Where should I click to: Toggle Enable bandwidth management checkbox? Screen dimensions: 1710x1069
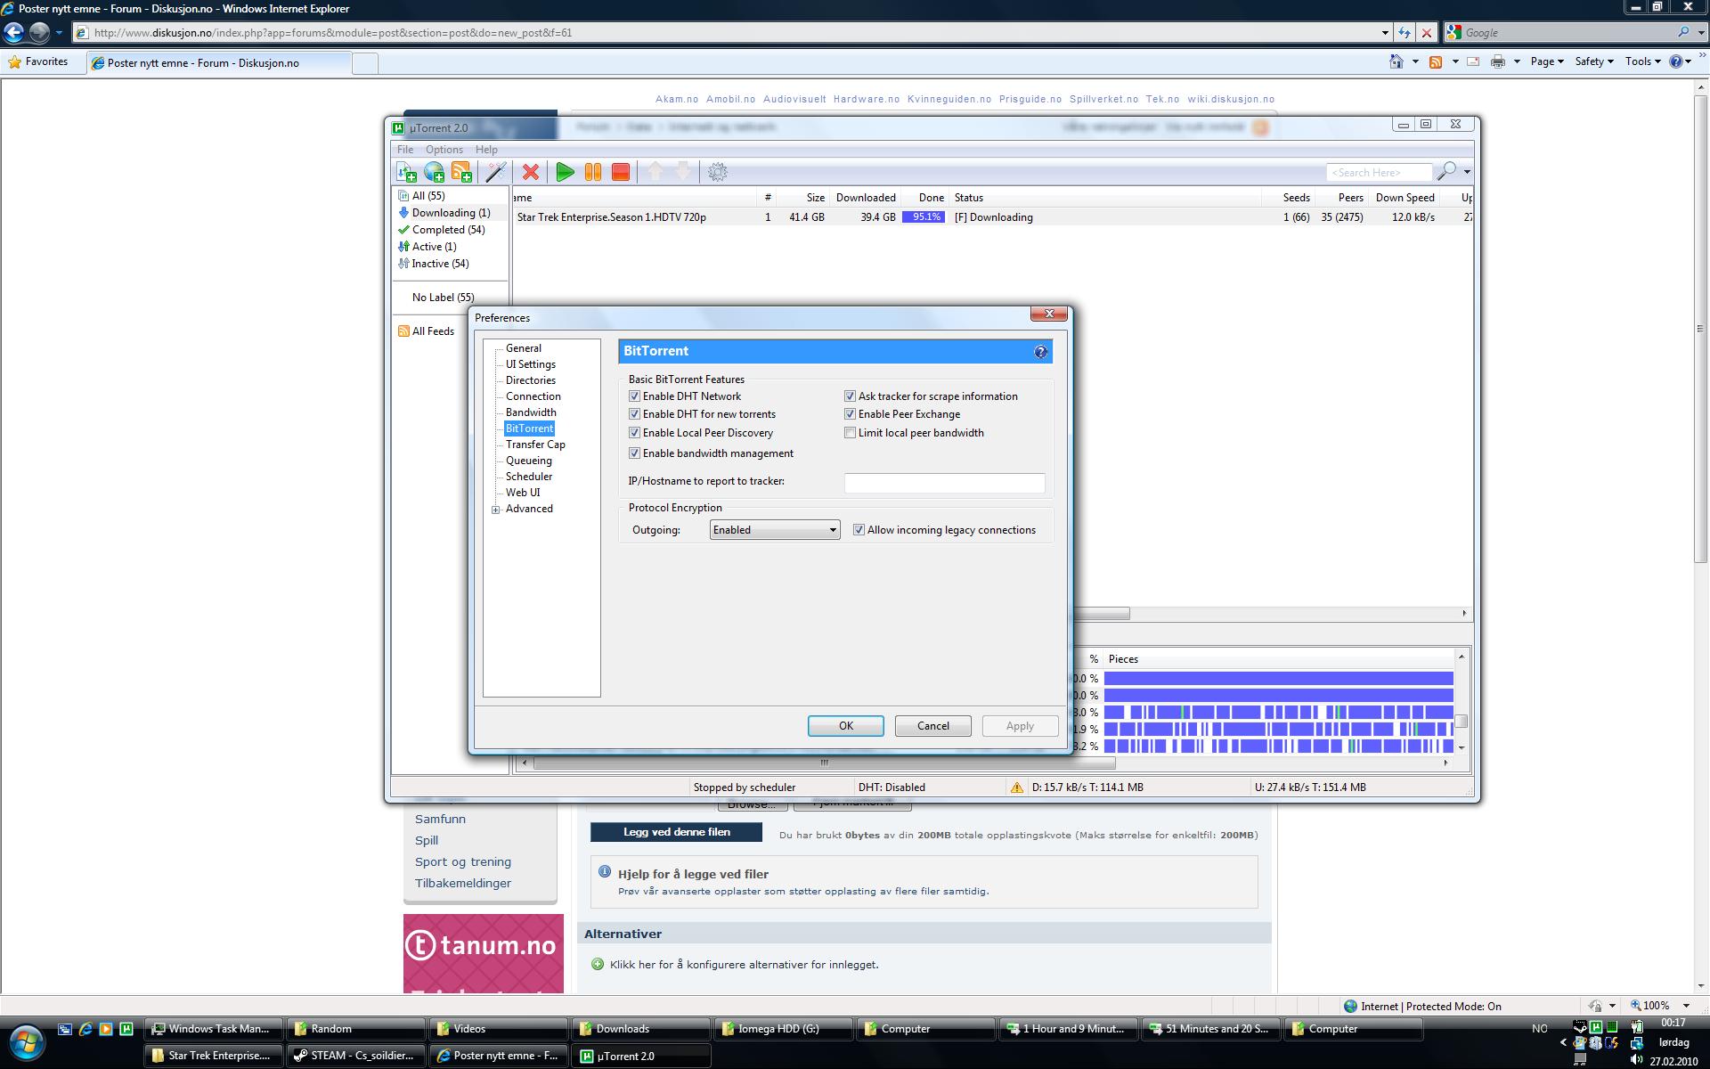pos(635,453)
